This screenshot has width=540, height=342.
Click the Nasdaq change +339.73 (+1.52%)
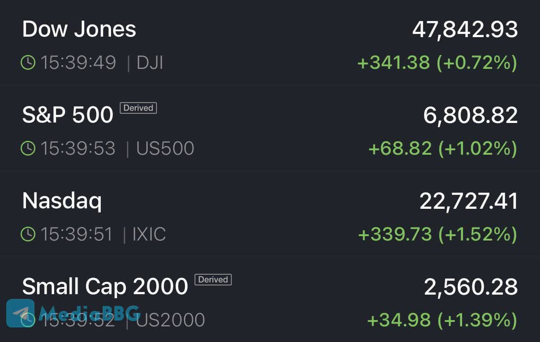(437, 234)
